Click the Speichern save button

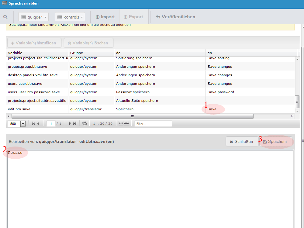(x=275, y=142)
